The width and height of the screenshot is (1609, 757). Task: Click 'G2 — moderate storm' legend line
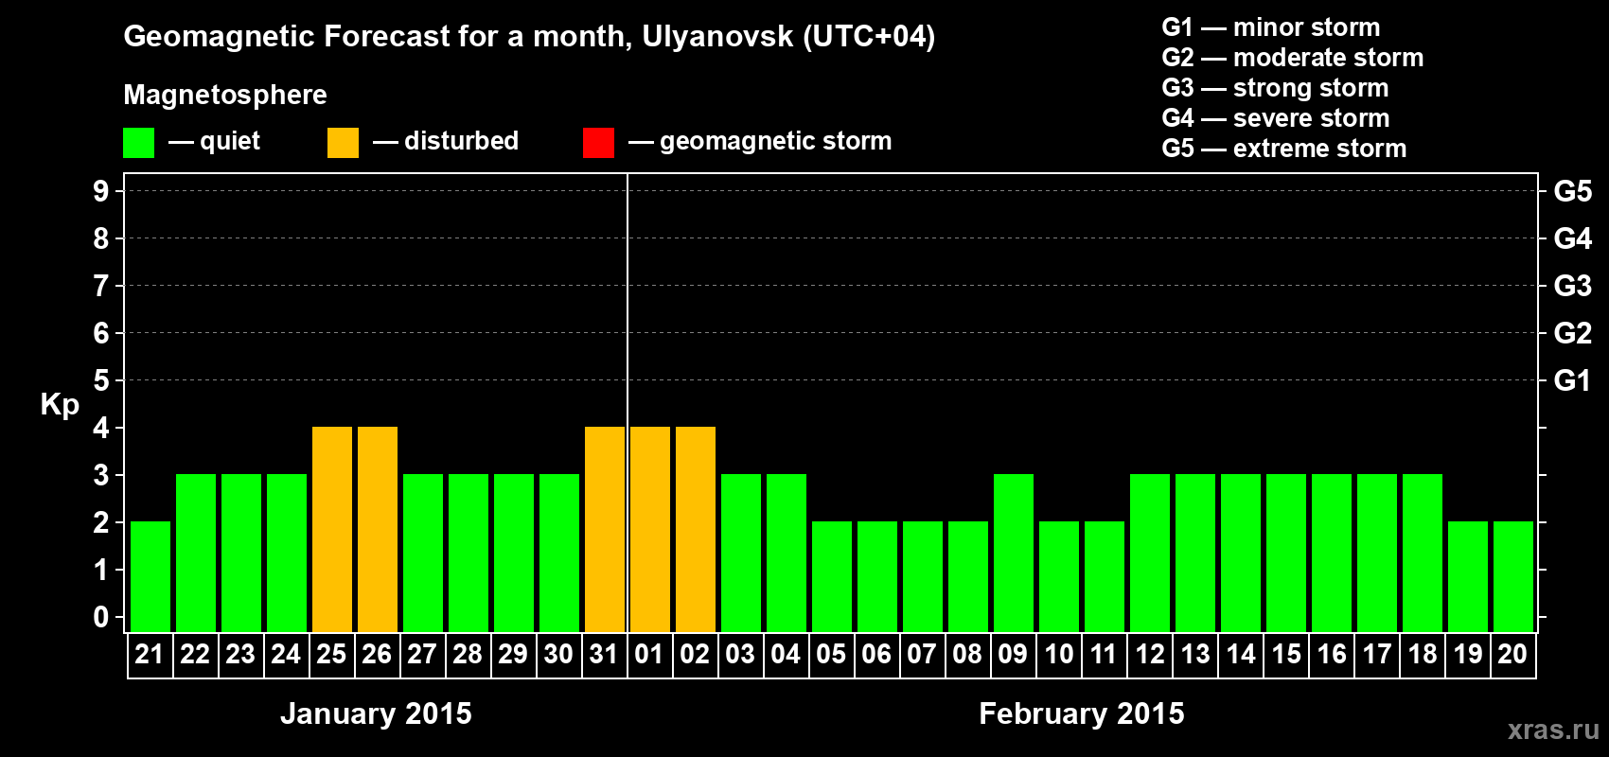pyautogui.click(x=1293, y=58)
